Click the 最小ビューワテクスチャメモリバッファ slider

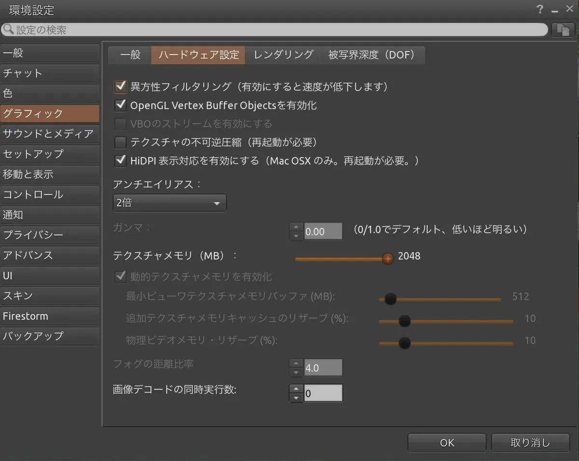tap(440, 299)
